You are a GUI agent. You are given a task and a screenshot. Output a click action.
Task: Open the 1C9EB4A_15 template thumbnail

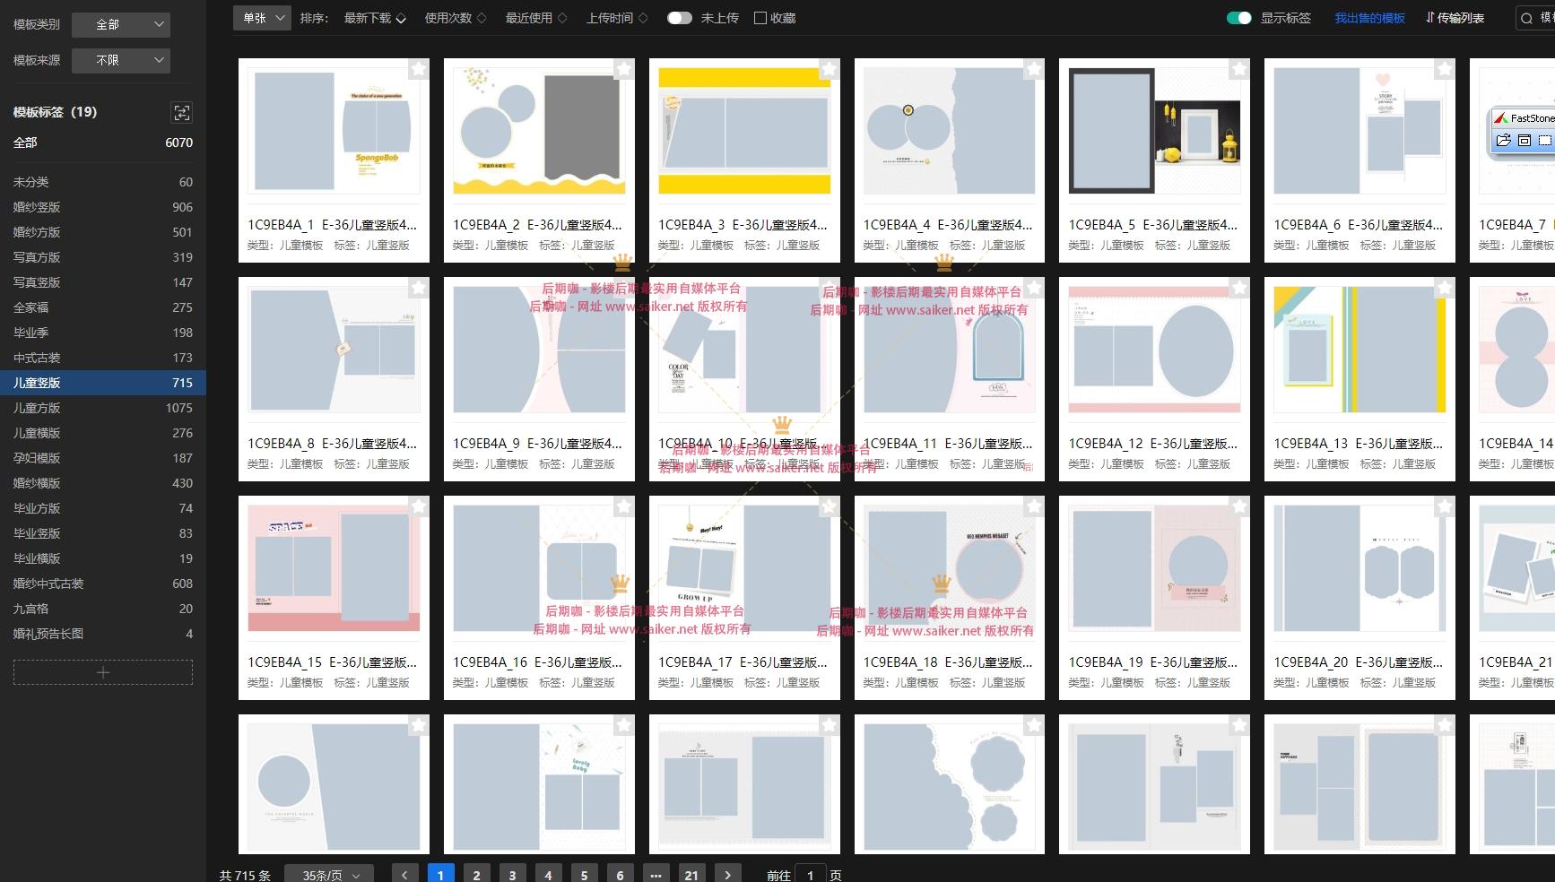[x=334, y=567]
